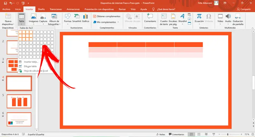Viewport: 255px width, 137px height.
Task: Click Español (España) language indicator
Action: (x=36, y=134)
